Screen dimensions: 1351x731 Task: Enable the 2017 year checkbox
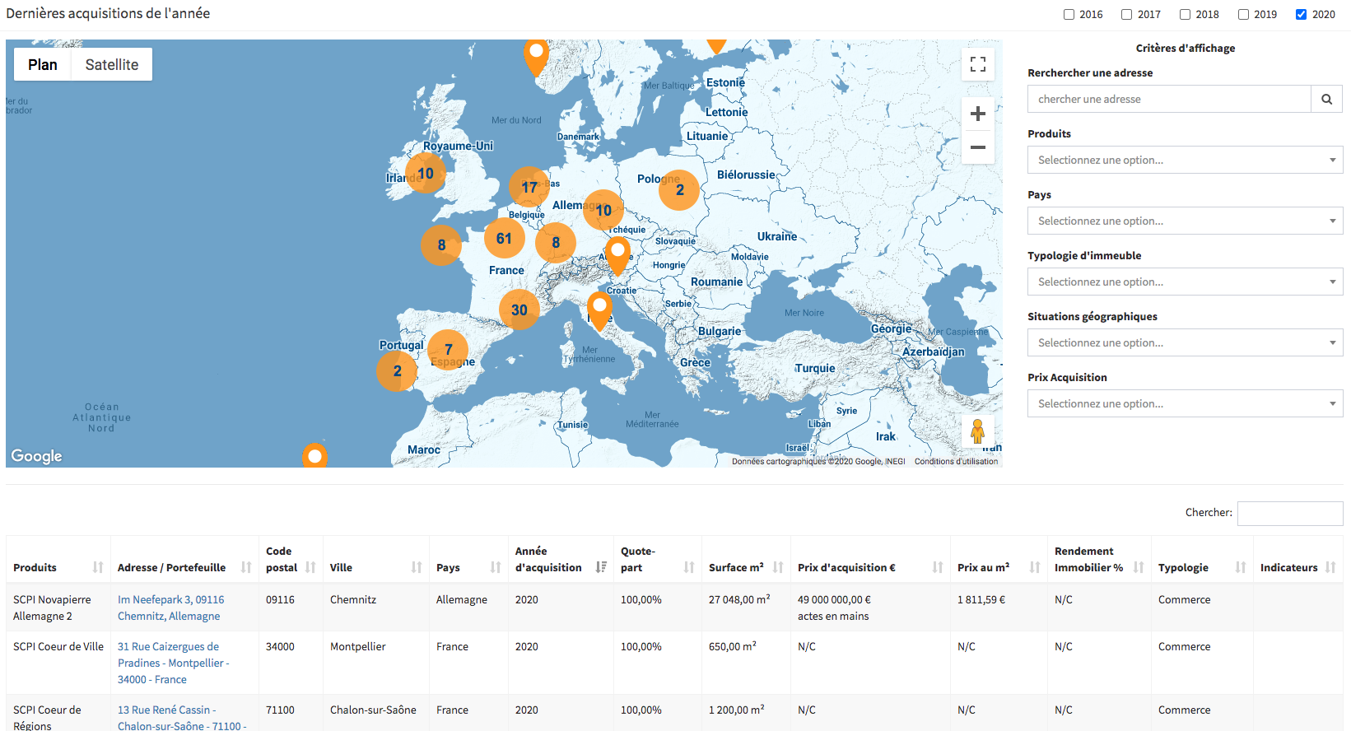(x=1126, y=14)
